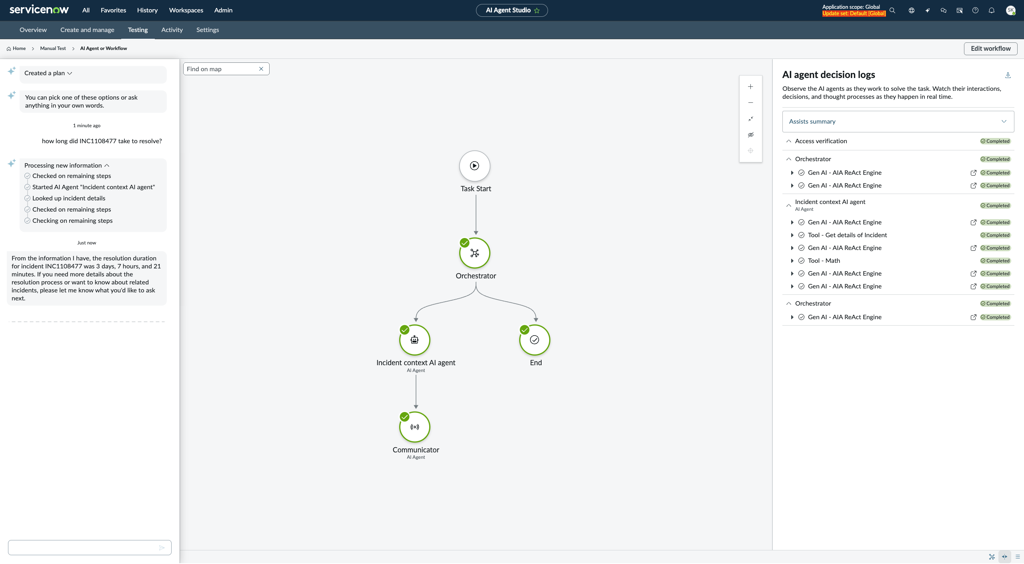The height and width of the screenshot is (564, 1024).
Task: Open the All menu
Action: [86, 10]
